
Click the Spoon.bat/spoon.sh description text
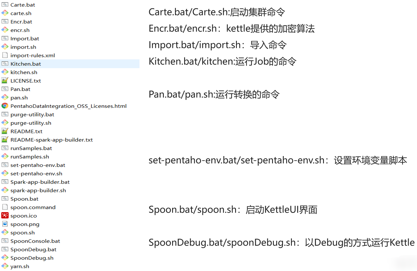233,210
